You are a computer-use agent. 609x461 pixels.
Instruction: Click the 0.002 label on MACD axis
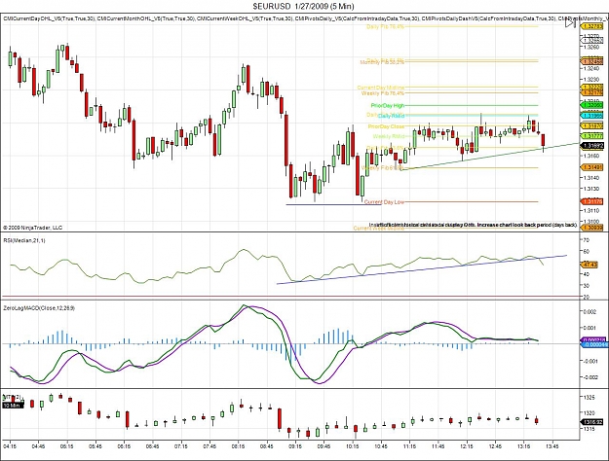[x=590, y=311]
